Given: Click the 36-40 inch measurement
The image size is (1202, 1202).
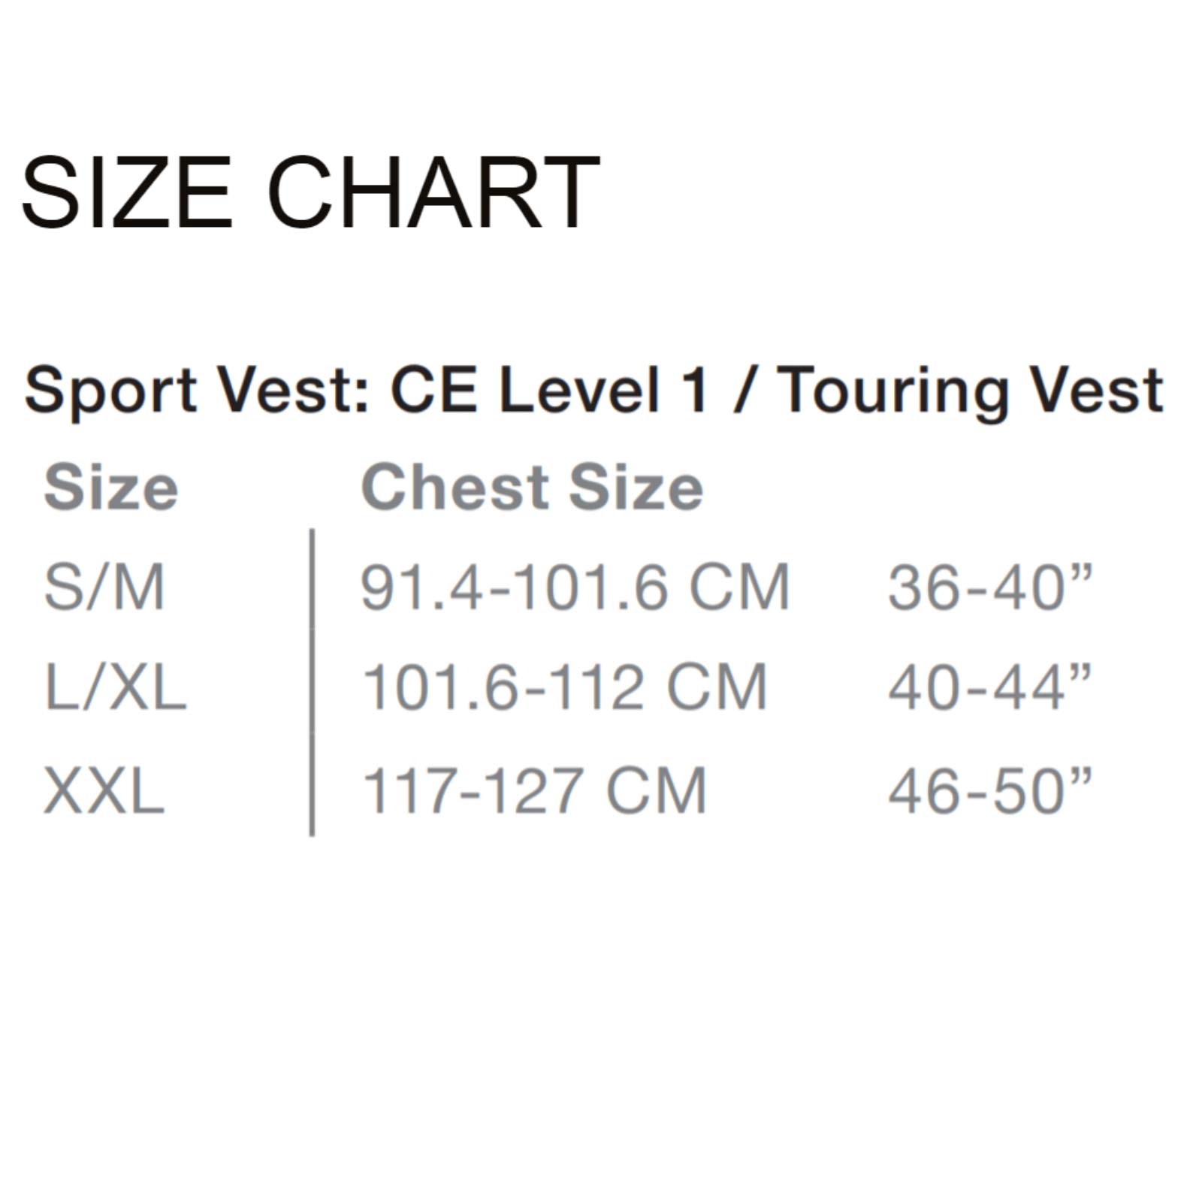Looking at the screenshot, I should click(989, 587).
